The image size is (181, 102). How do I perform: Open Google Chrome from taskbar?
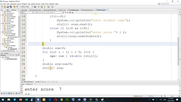pos(61,99)
